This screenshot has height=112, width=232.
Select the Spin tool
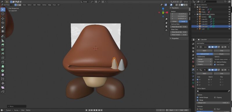point(3,71)
